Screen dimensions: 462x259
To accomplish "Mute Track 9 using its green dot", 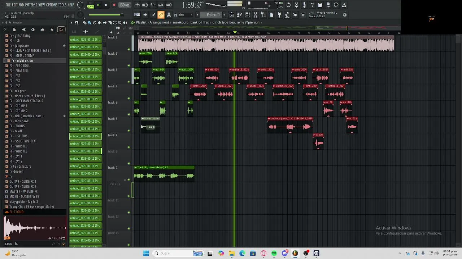I will click(129, 180).
